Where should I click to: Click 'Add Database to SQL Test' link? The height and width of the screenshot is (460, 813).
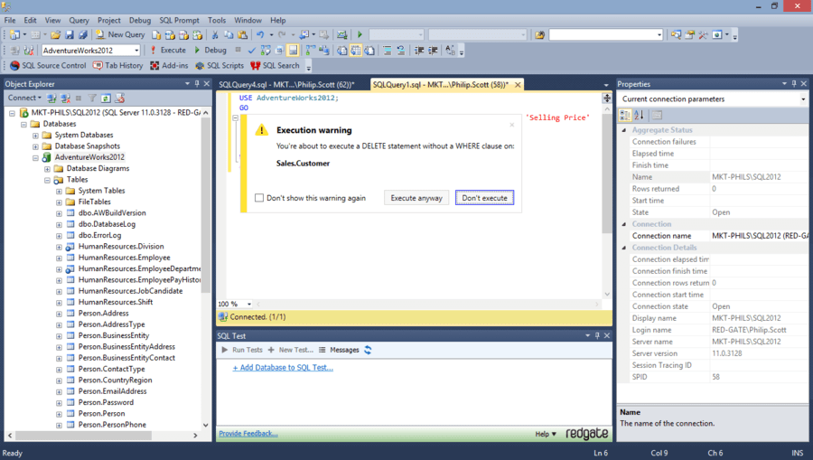tap(283, 367)
